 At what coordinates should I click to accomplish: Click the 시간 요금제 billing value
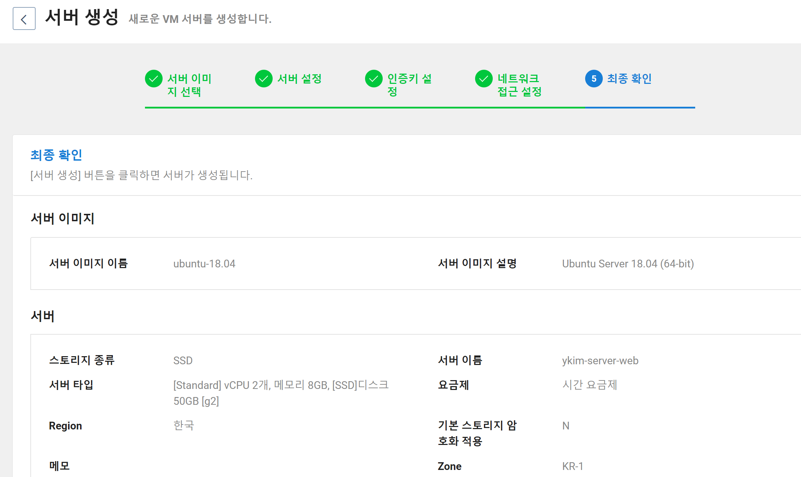click(x=589, y=385)
